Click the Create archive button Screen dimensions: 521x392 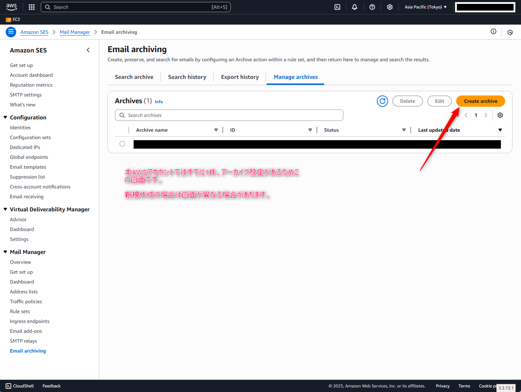coord(480,101)
